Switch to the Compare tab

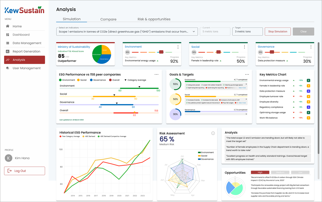(109, 19)
